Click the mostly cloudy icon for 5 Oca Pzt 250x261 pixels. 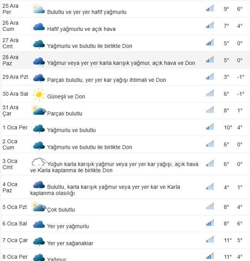(39, 207)
